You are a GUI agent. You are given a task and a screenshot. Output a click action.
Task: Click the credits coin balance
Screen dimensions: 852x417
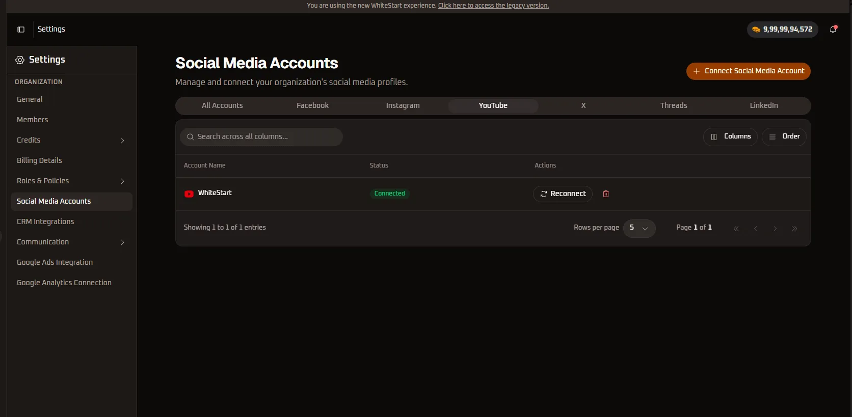point(782,30)
